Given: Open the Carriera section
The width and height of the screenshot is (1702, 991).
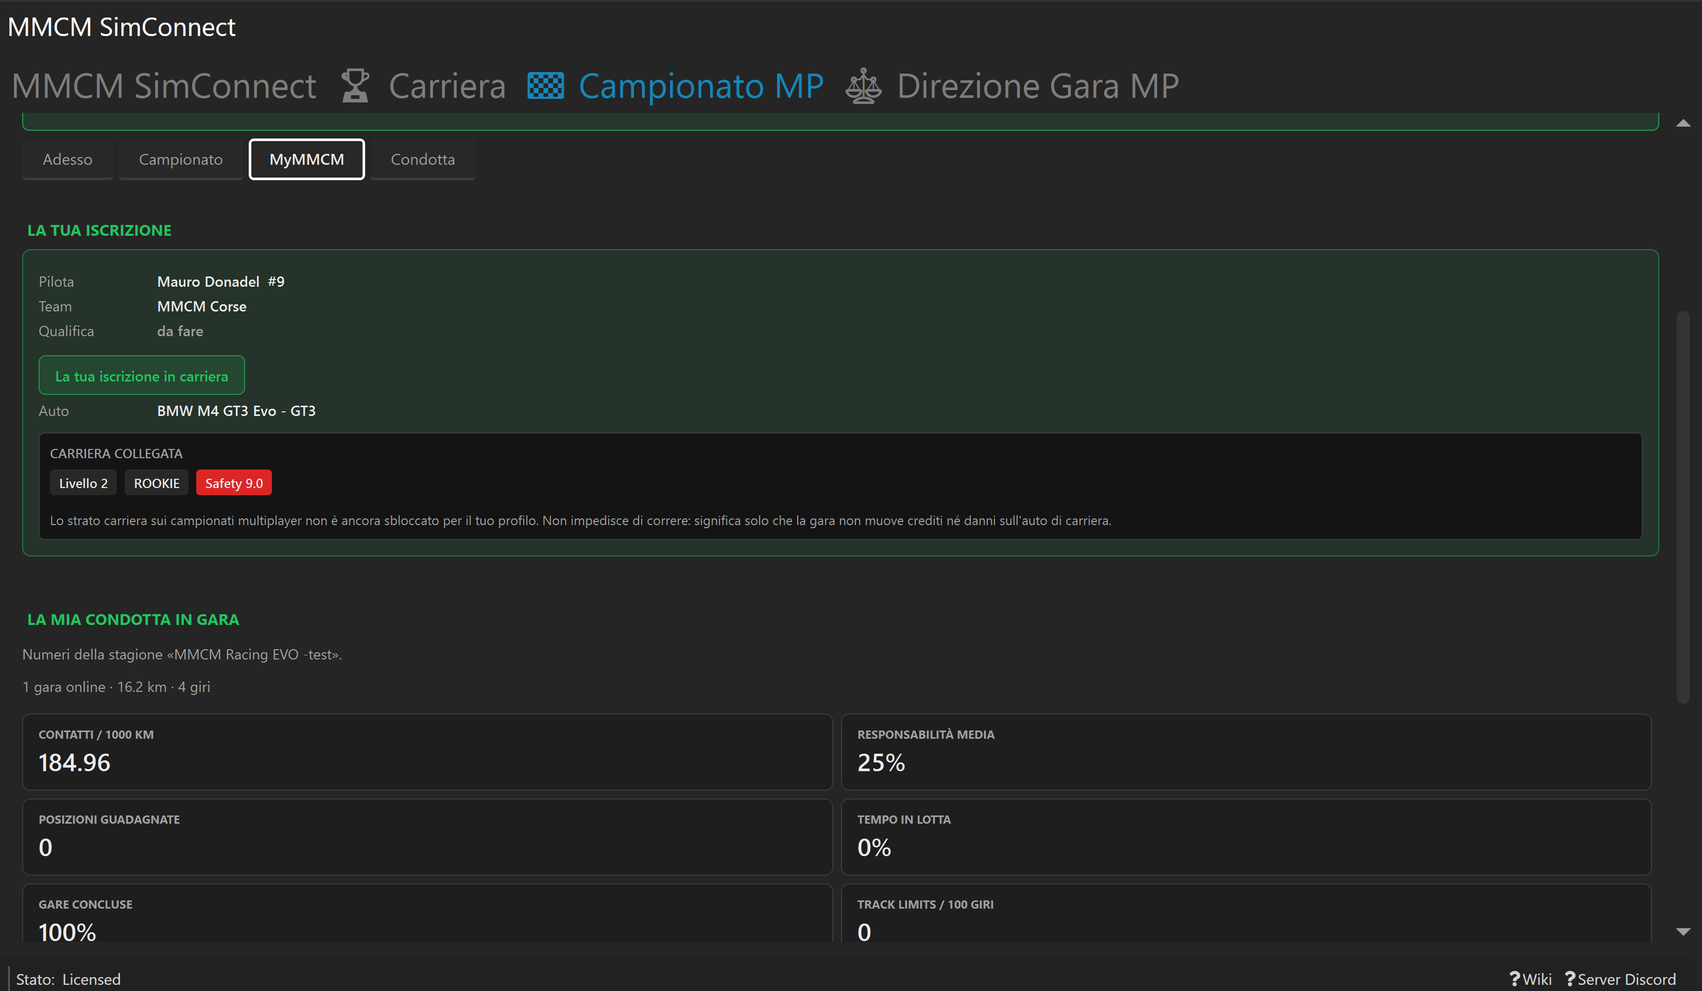Looking at the screenshot, I should pyautogui.click(x=447, y=86).
